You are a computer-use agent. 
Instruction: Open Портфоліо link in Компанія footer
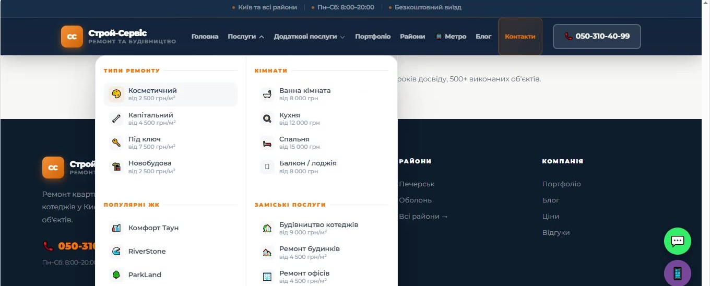point(561,184)
